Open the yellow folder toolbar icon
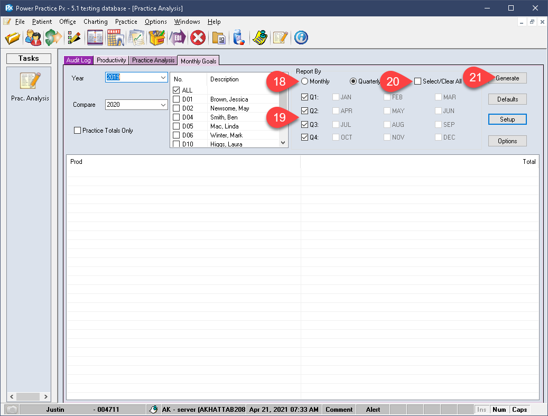This screenshot has height=416, width=548. [x=13, y=38]
